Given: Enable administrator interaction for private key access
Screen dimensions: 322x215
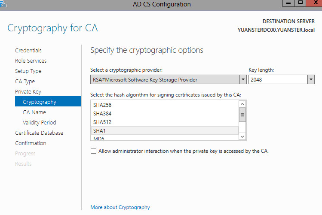Looking at the screenshot, I should click(x=93, y=151).
